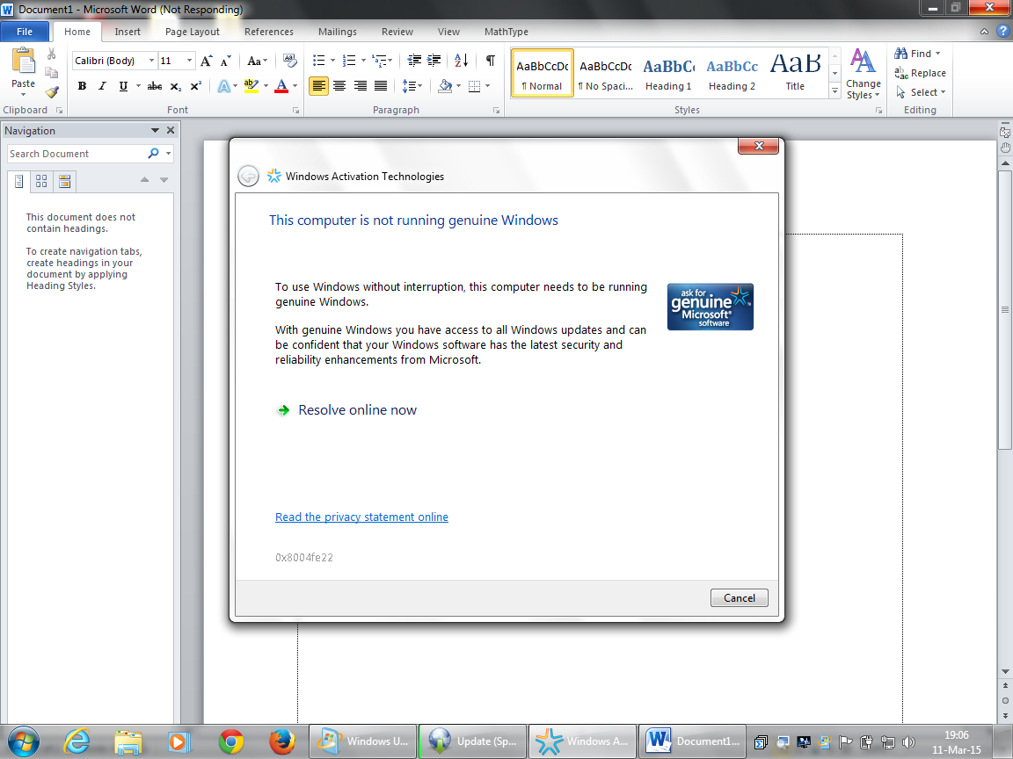
Task: Click the Copy icon in Clipboard
Action: tap(52, 73)
